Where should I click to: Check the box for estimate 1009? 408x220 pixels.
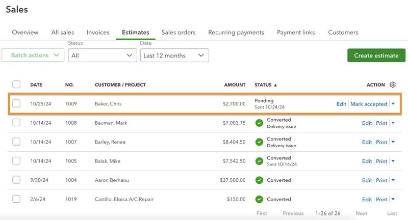click(16, 103)
